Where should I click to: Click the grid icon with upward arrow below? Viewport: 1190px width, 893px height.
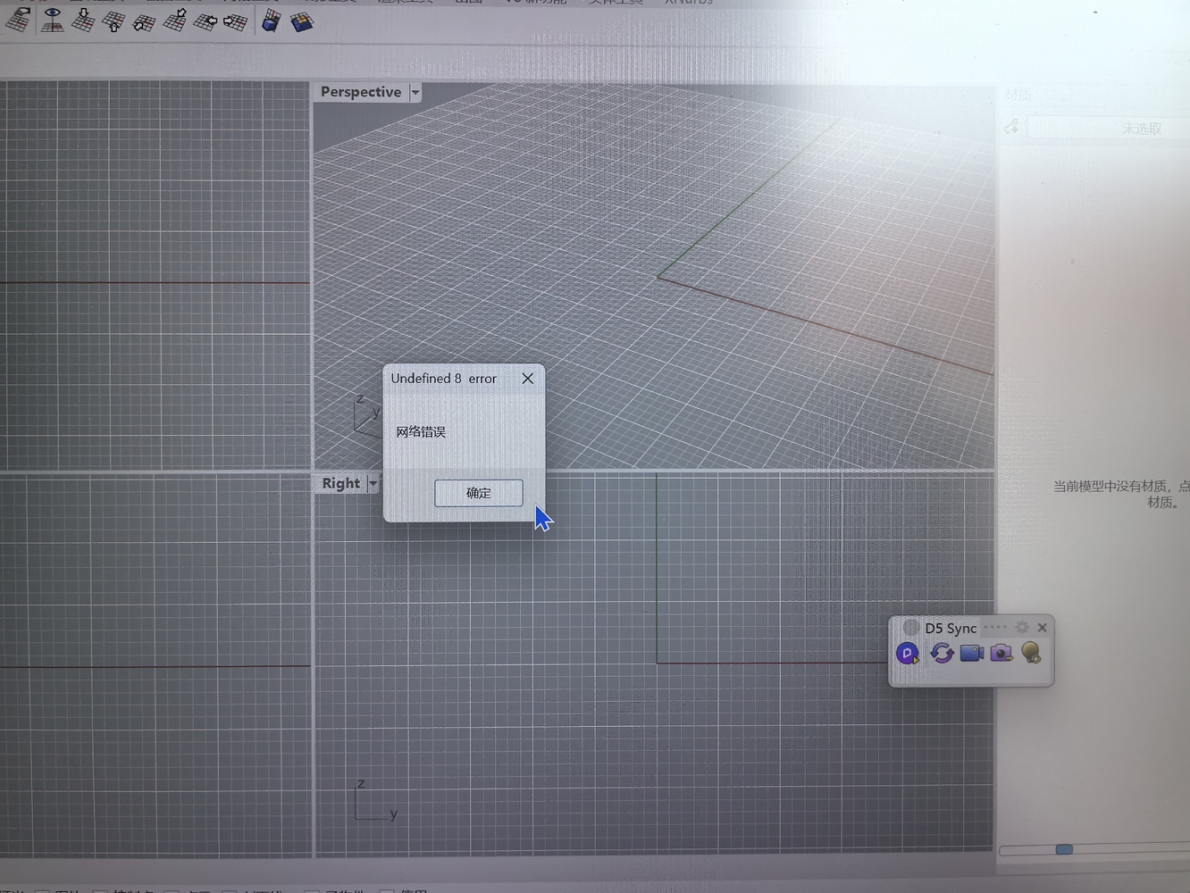pos(113,21)
